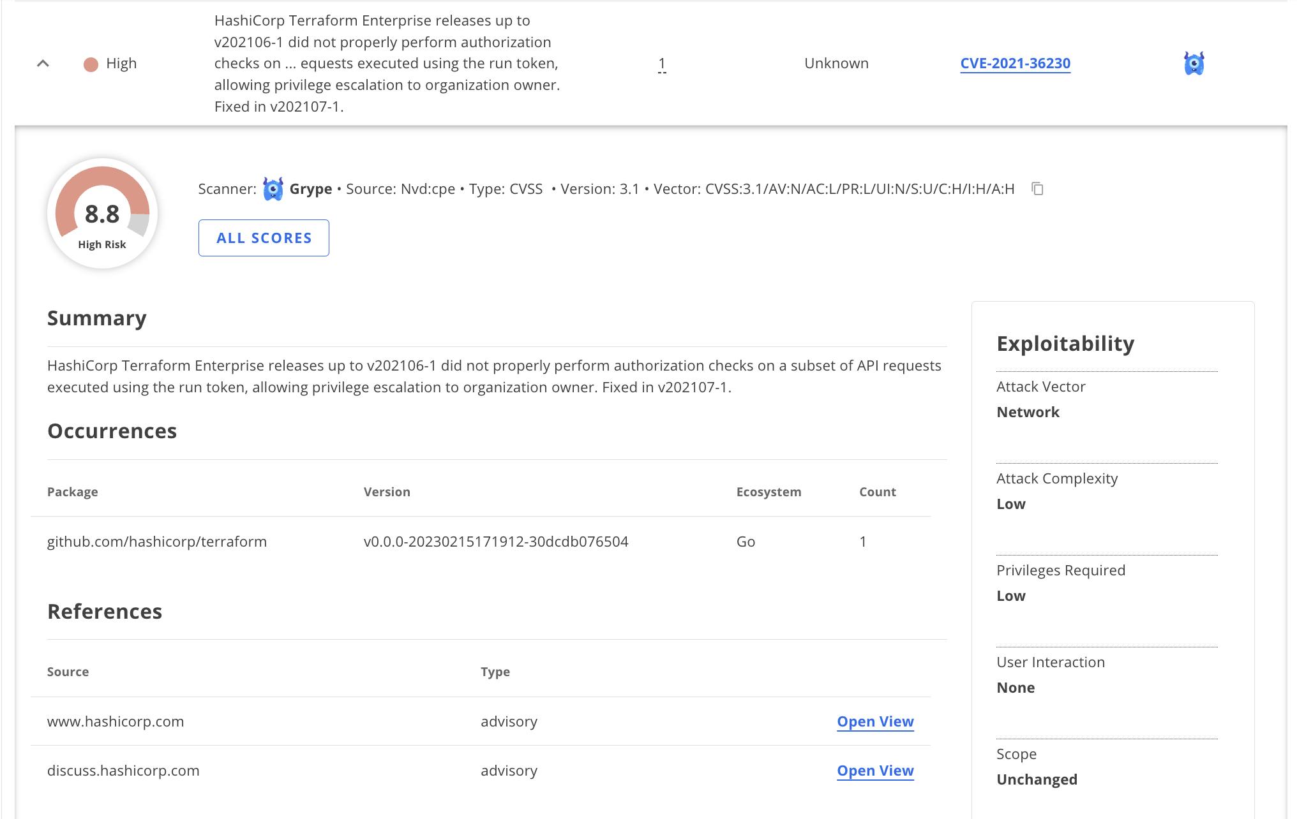Click the Grype scanner icon beside Scanner label
1297x819 pixels.
(x=273, y=189)
